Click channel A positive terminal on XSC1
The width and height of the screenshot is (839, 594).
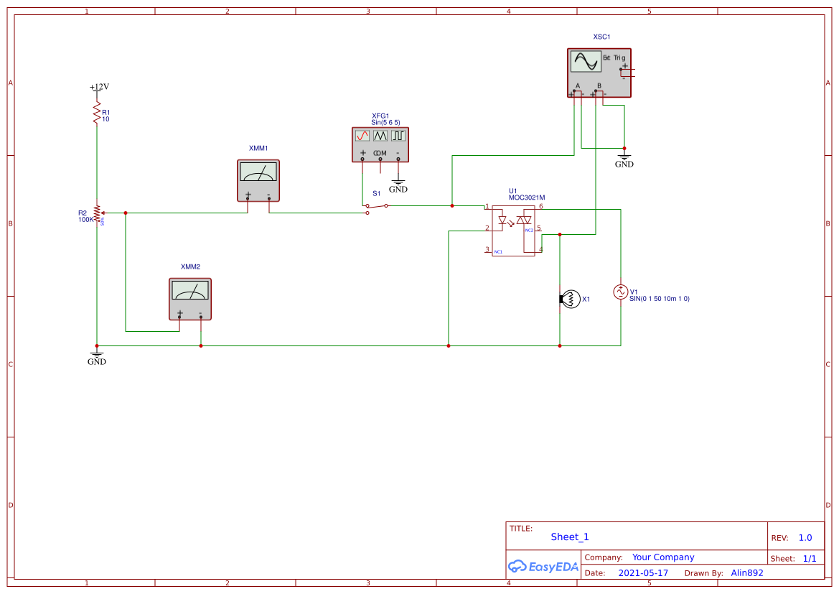574,91
